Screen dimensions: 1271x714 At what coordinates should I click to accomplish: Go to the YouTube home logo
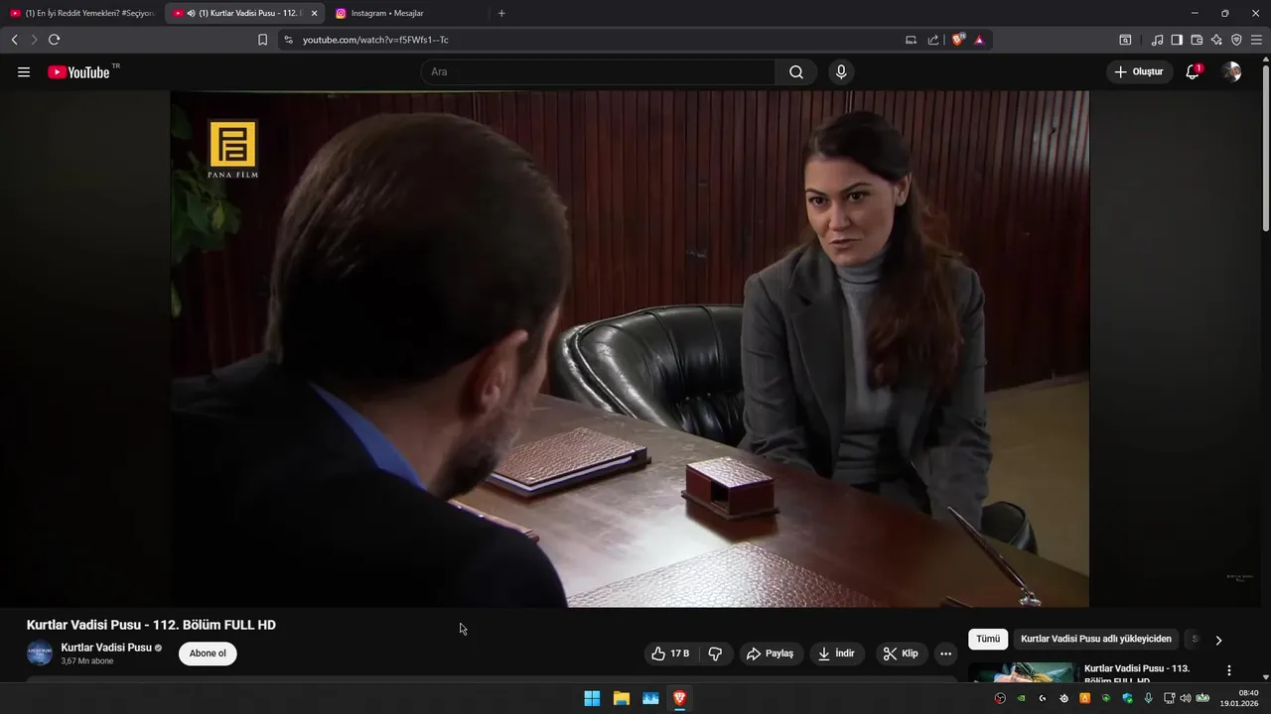[x=78, y=72]
